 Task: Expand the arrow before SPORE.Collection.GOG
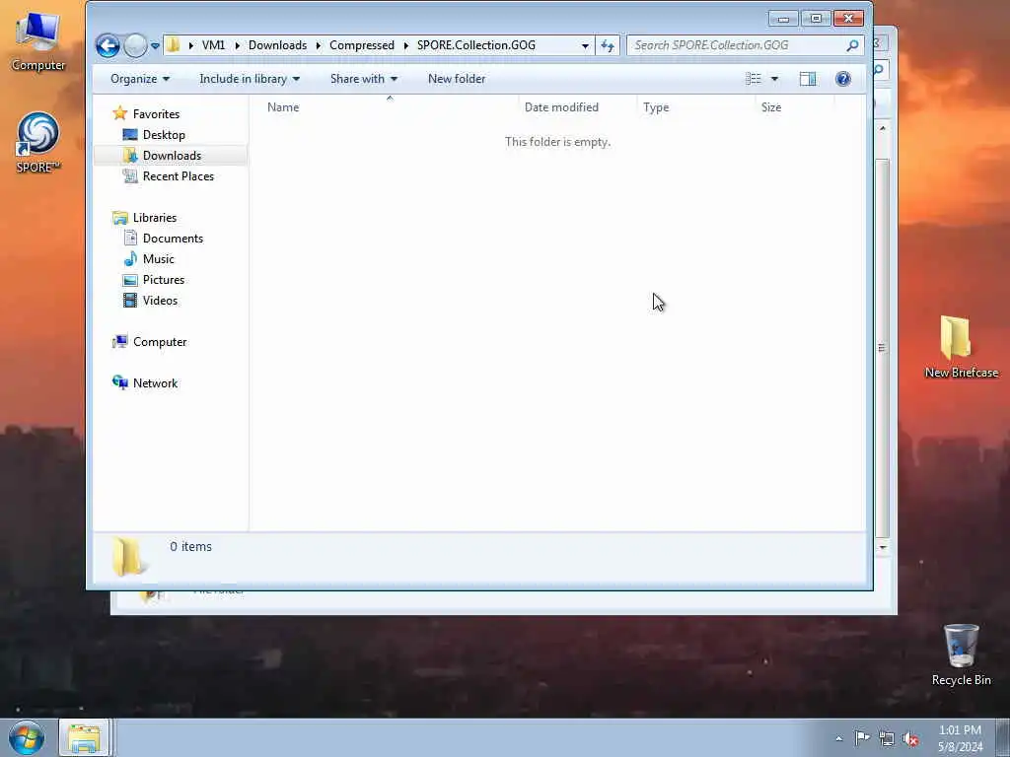pyautogui.click(x=406, y=45)
